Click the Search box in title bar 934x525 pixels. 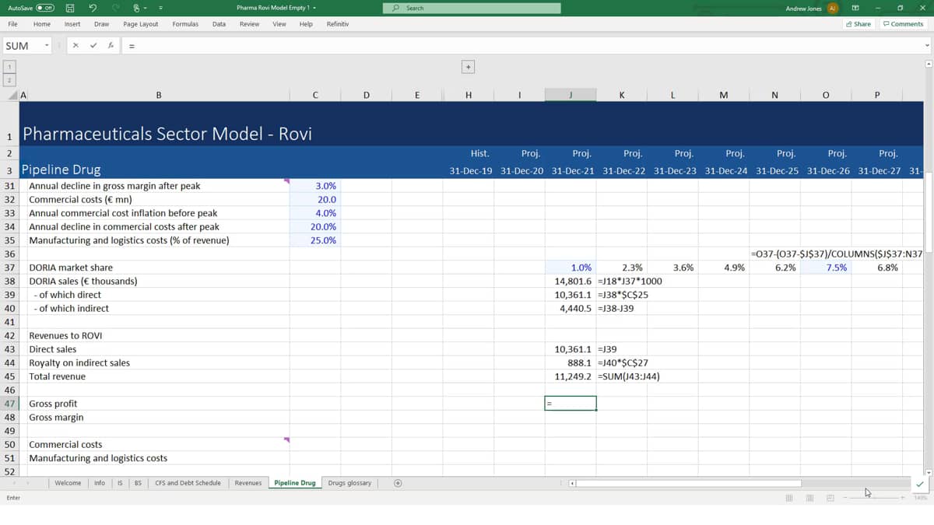coord(472,9)
